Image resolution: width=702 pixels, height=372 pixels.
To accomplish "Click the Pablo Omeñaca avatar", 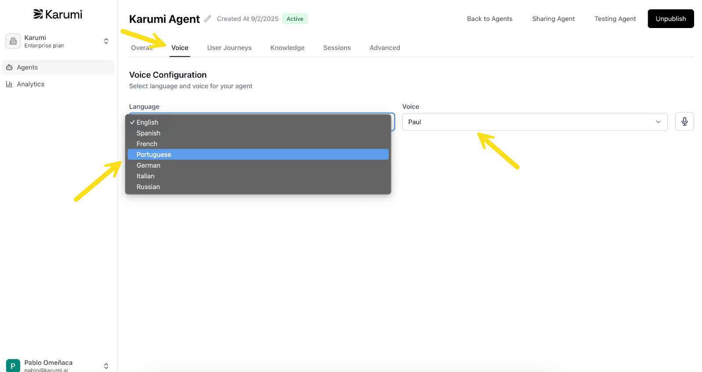I will click(13, 366).
